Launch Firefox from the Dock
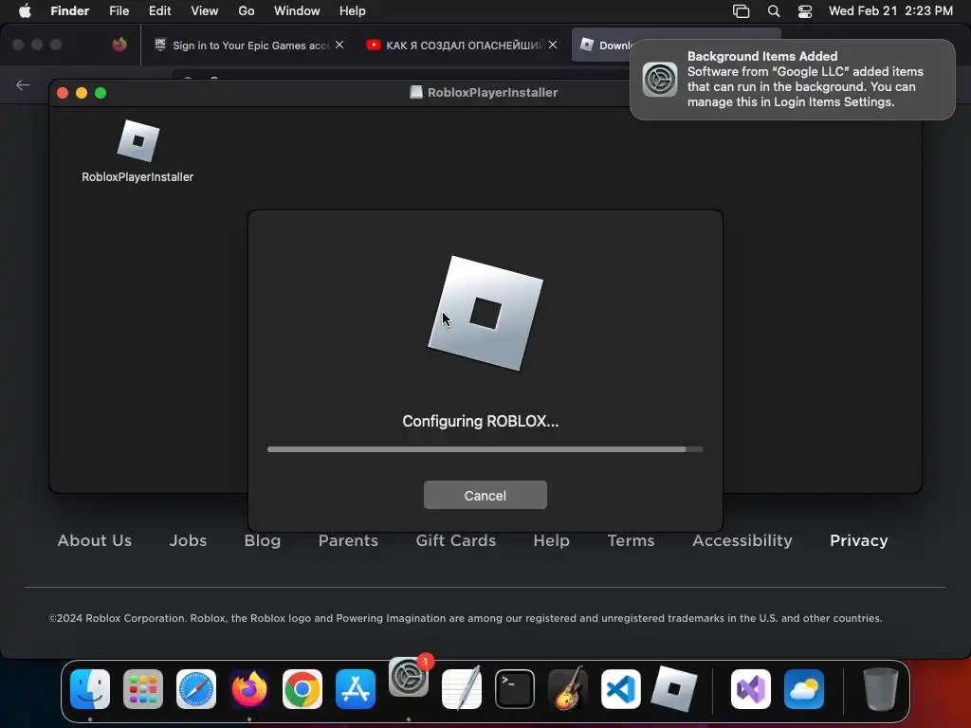The height and width of the screenshot is (728, 971). pos(249,689)
